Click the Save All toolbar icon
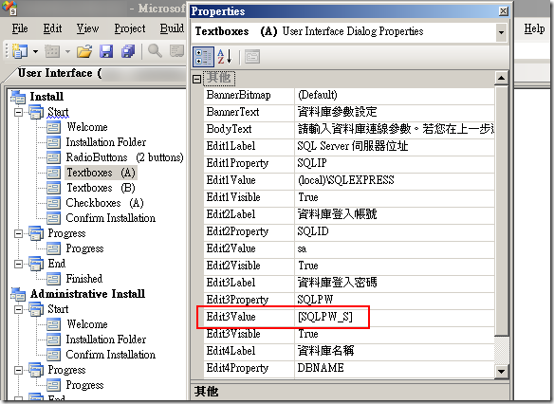 128,51
